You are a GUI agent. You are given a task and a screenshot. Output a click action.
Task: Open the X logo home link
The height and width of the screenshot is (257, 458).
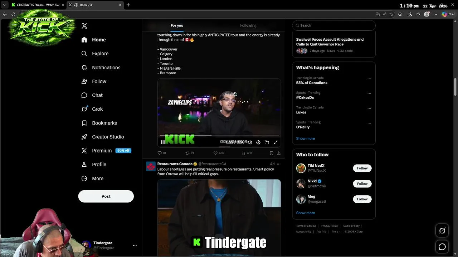84,26
